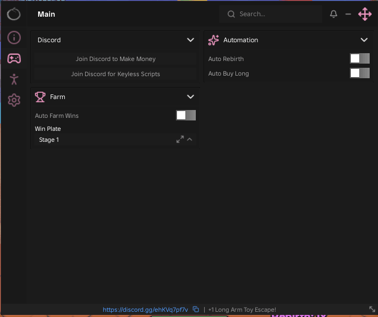
Task: Click the +1 Long Arm Toy Escape! text
Action: point(242,310)
